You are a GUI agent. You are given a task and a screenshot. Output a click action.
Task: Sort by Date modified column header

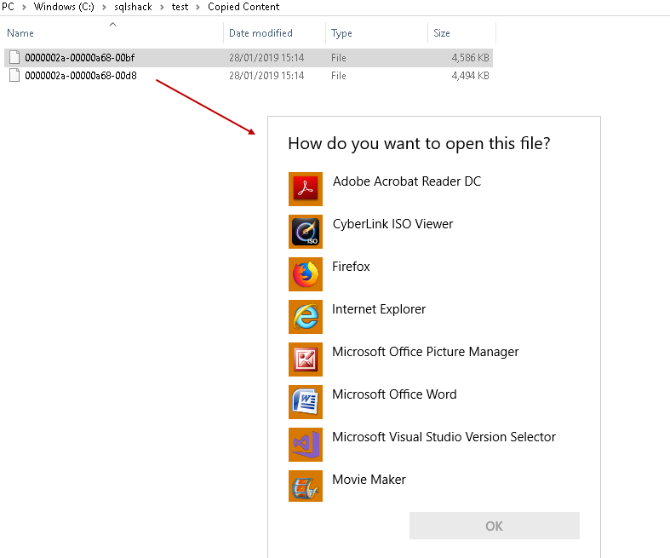pyautogui.click(x=261, y=33)
